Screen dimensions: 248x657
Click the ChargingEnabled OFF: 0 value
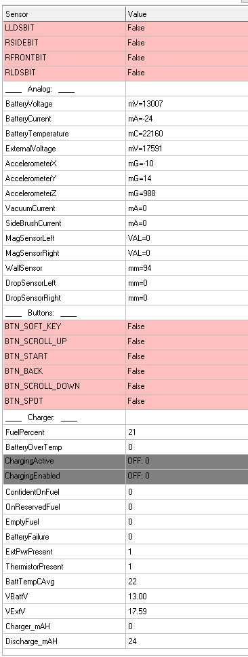tap(138, 476)
